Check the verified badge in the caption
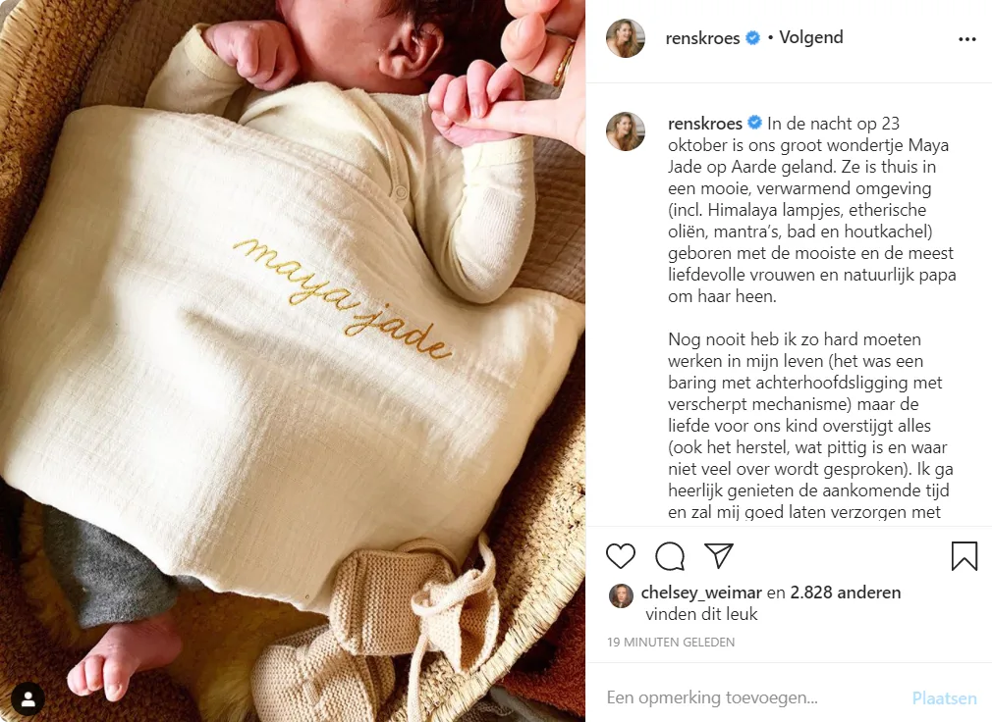Screen dimensions: 992x722 tap(754, 123)
